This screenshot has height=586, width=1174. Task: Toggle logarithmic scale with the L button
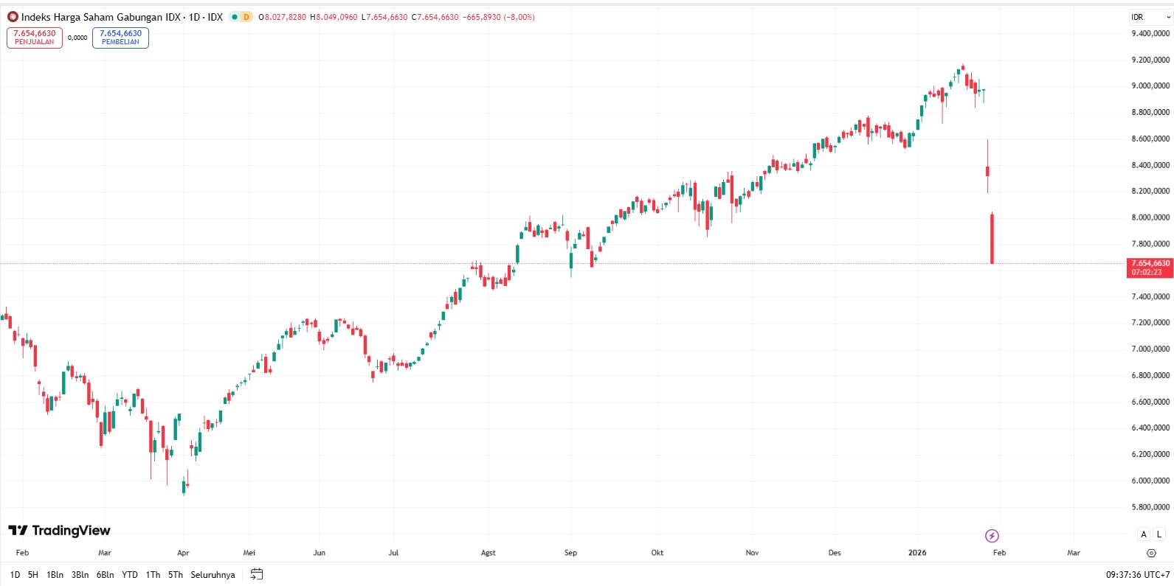click(x=1159, y=534)
